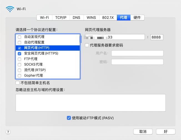Select 自动代理配置 row text
This screenshot has width=181, height=140.
34,42
